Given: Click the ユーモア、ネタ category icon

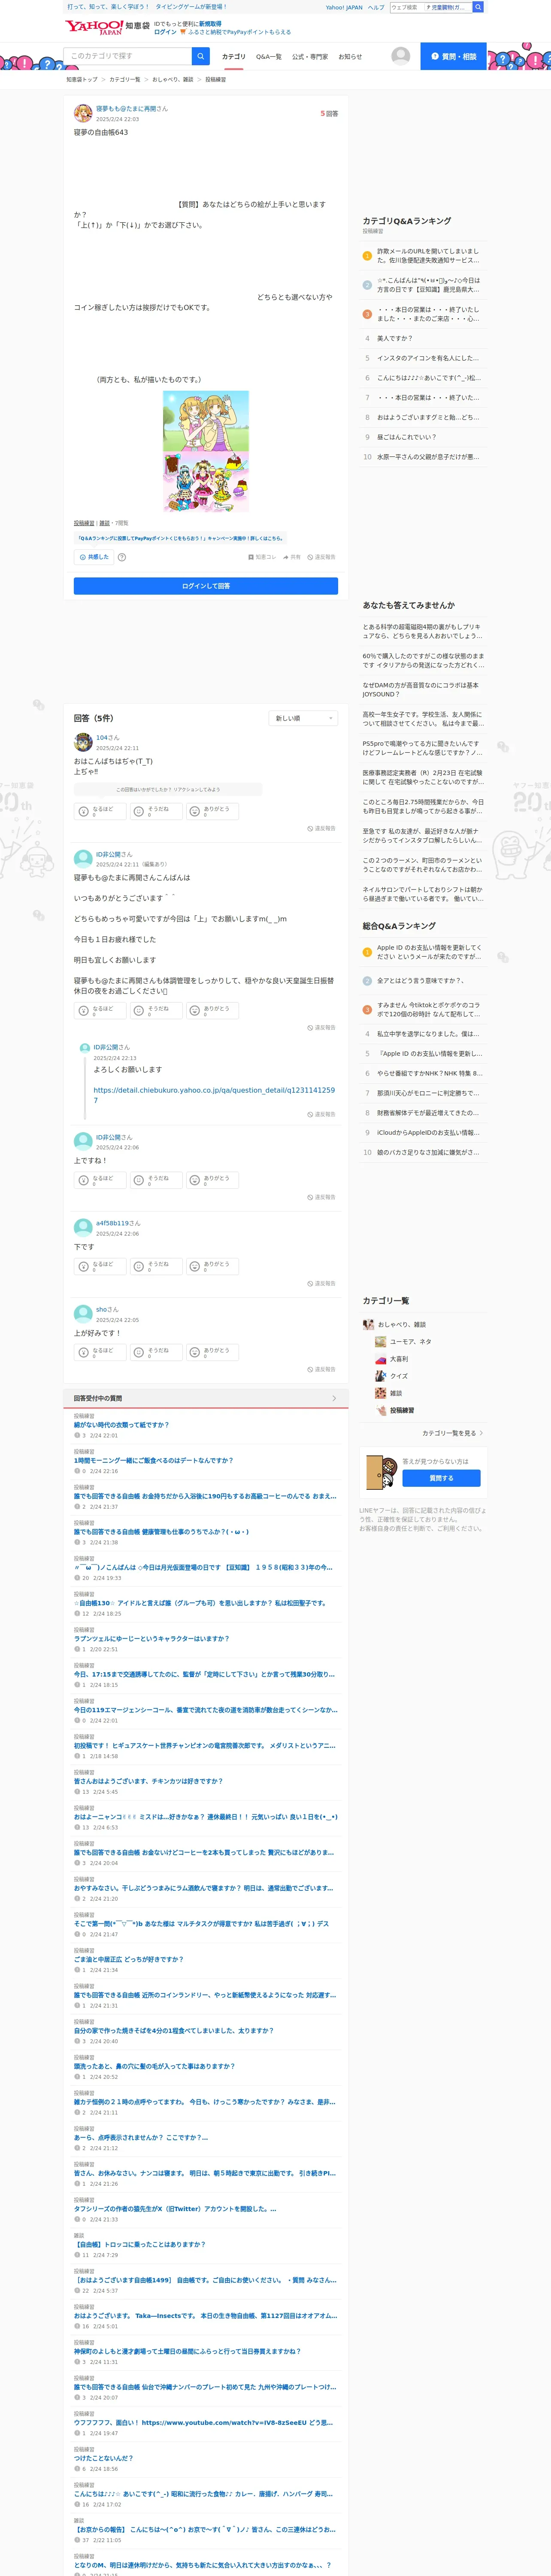Looking at the screenshot, I should tap(380, 1342).
